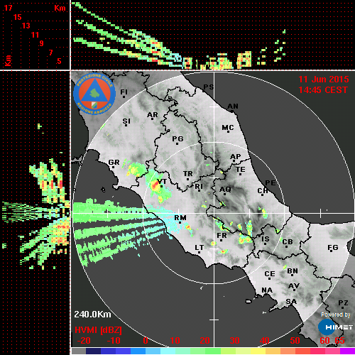Click the 11 Jun 2015 date text

click(324, 80)
